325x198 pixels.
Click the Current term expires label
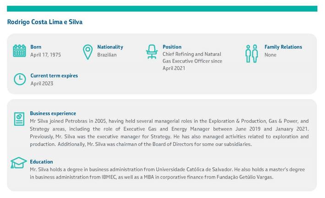tap(54, 76)
